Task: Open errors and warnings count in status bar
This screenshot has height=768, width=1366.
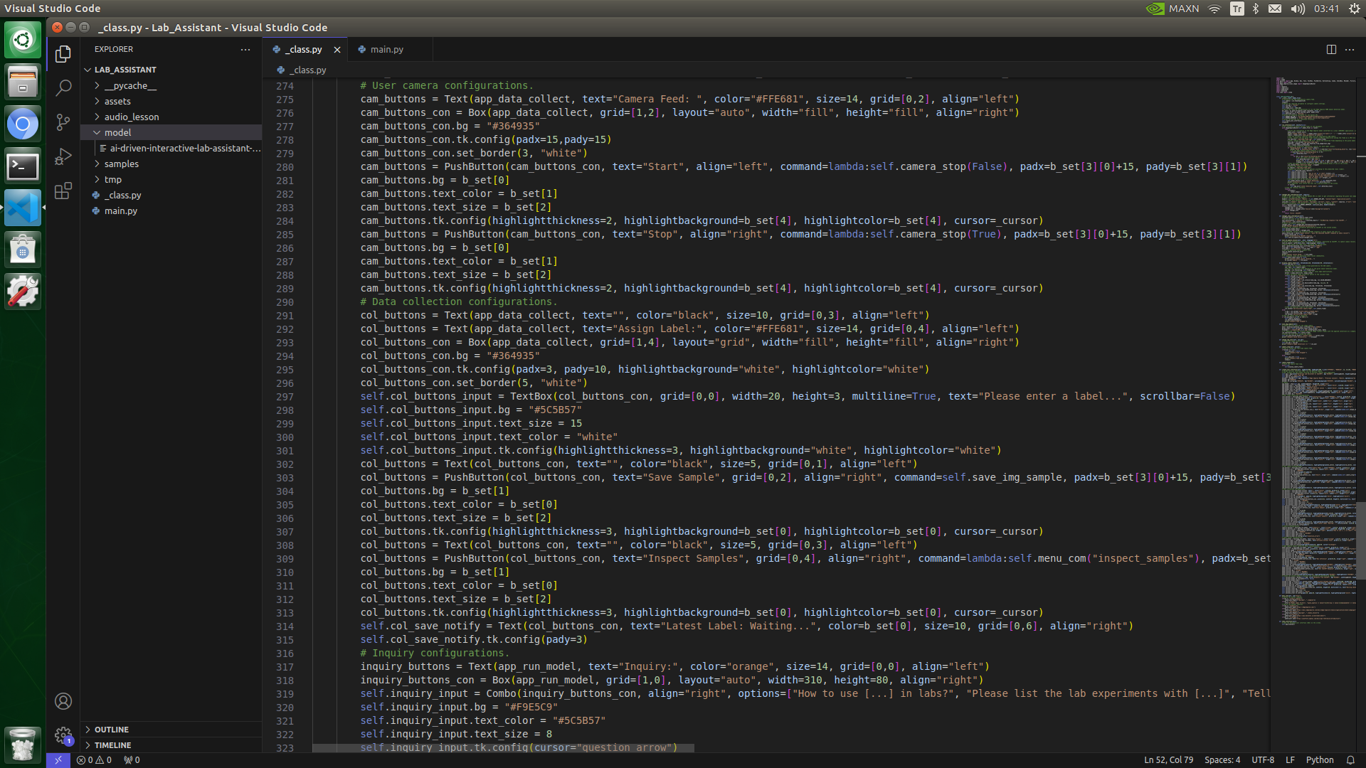Action: 94,760
